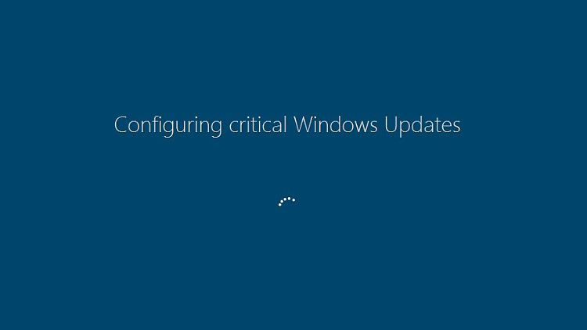Click the topmost dot of the spinner arc
Viewport: 587px width, 330px height.
(289, 199)
